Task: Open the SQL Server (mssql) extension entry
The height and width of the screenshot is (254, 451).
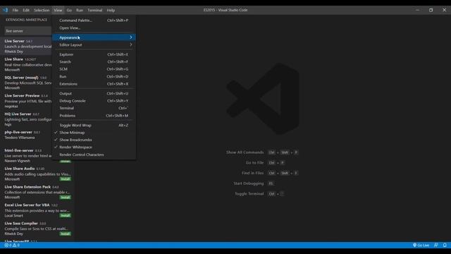Action: coord(26,83)
